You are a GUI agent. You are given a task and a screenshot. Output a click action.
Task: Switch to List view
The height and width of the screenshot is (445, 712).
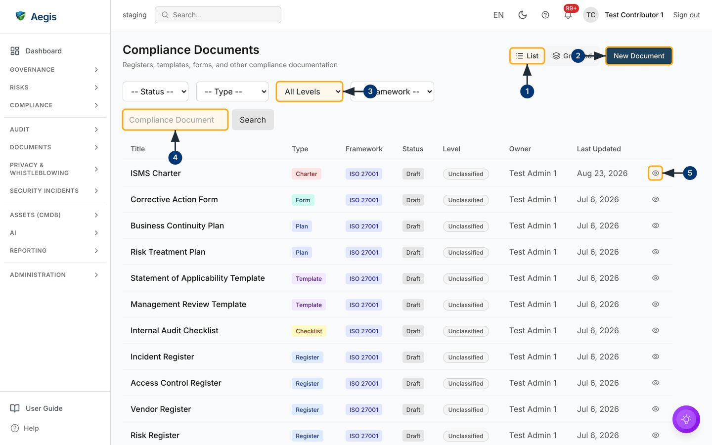527,56
